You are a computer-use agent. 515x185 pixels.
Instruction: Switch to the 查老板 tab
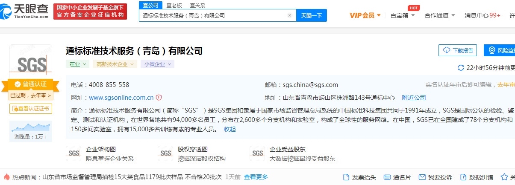174,5
